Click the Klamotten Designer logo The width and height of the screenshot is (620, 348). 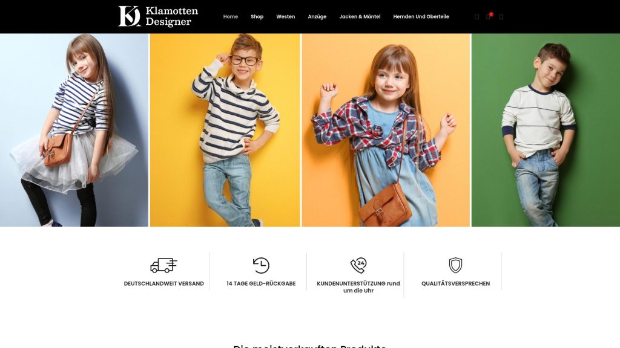pyautogui.click(x=158, y=16)
